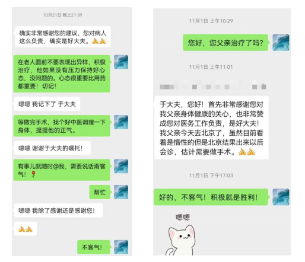Open the white cat 嗯嗯 sticker
This screenshot has height=262, width=305.
[181, 235]
